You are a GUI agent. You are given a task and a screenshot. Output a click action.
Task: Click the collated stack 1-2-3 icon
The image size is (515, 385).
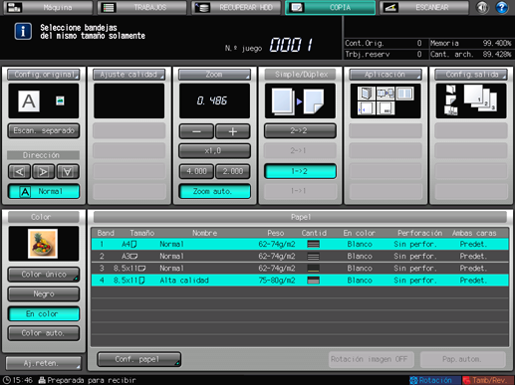click(x=480, y=97)
